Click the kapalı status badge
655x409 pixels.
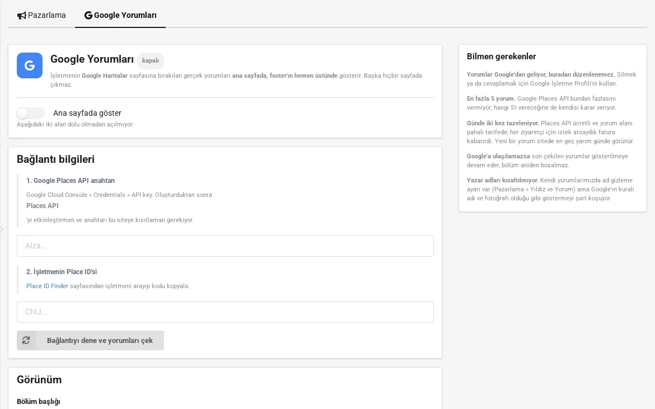pyautogui.click(x=151, y=60)
